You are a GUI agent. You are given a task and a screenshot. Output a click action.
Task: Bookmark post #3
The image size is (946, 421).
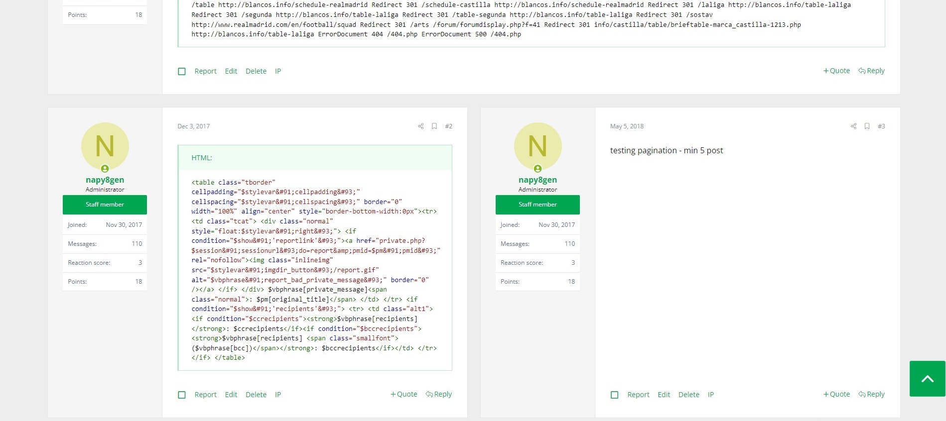coord(867,126)
